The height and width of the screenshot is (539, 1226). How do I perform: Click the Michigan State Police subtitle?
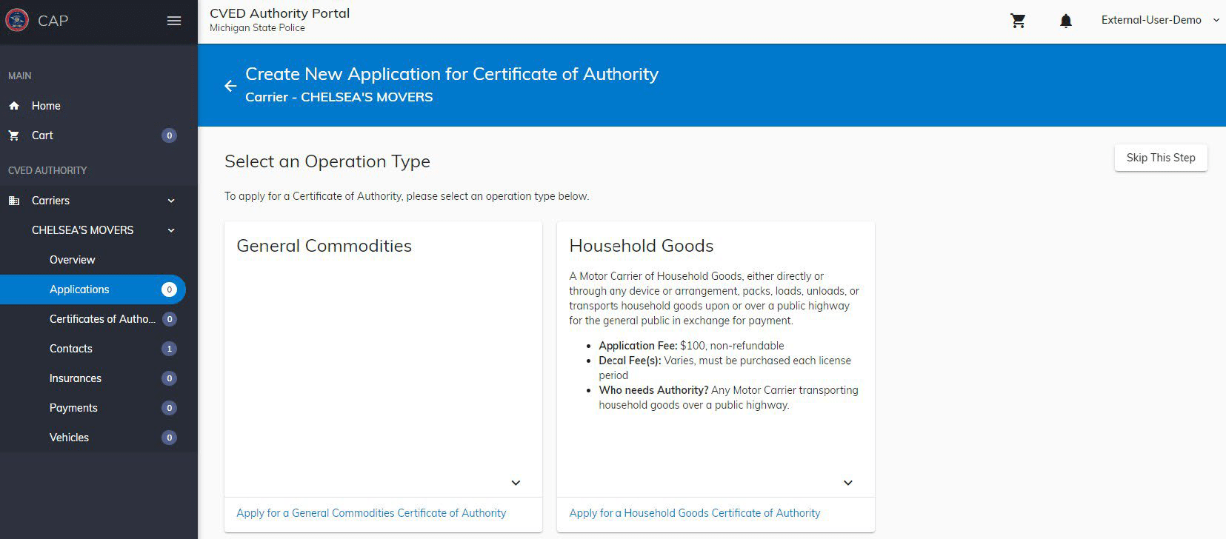257,28
